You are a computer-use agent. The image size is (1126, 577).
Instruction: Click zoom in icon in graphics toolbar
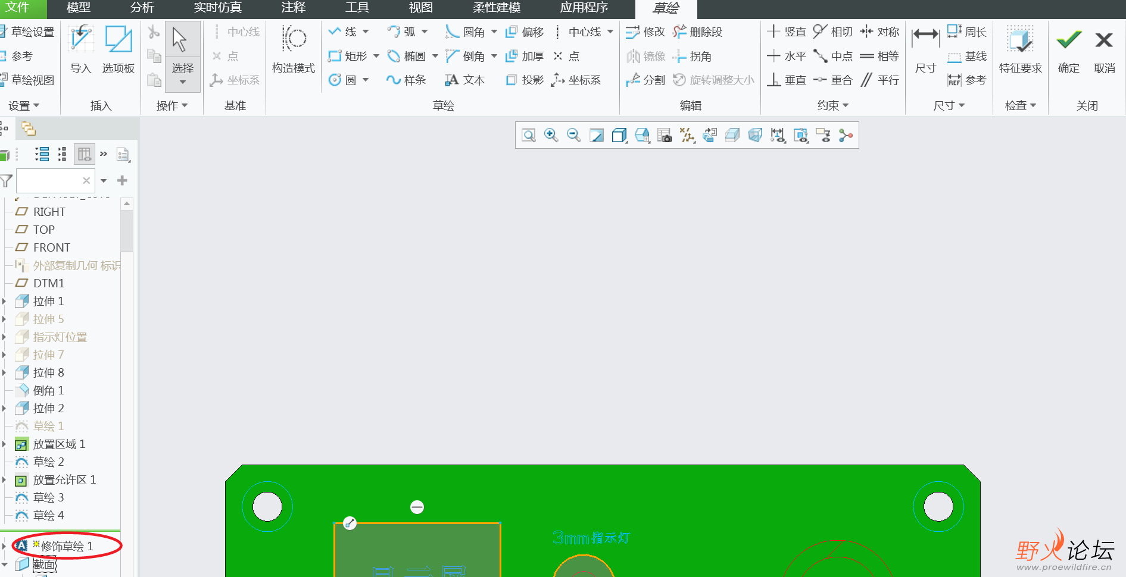[551, 136]
